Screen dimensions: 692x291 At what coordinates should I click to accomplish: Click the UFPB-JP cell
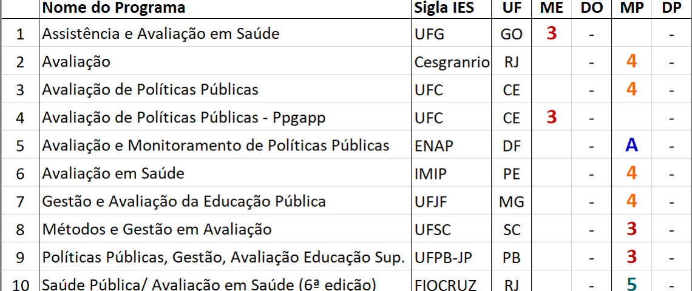coord(452,258)
